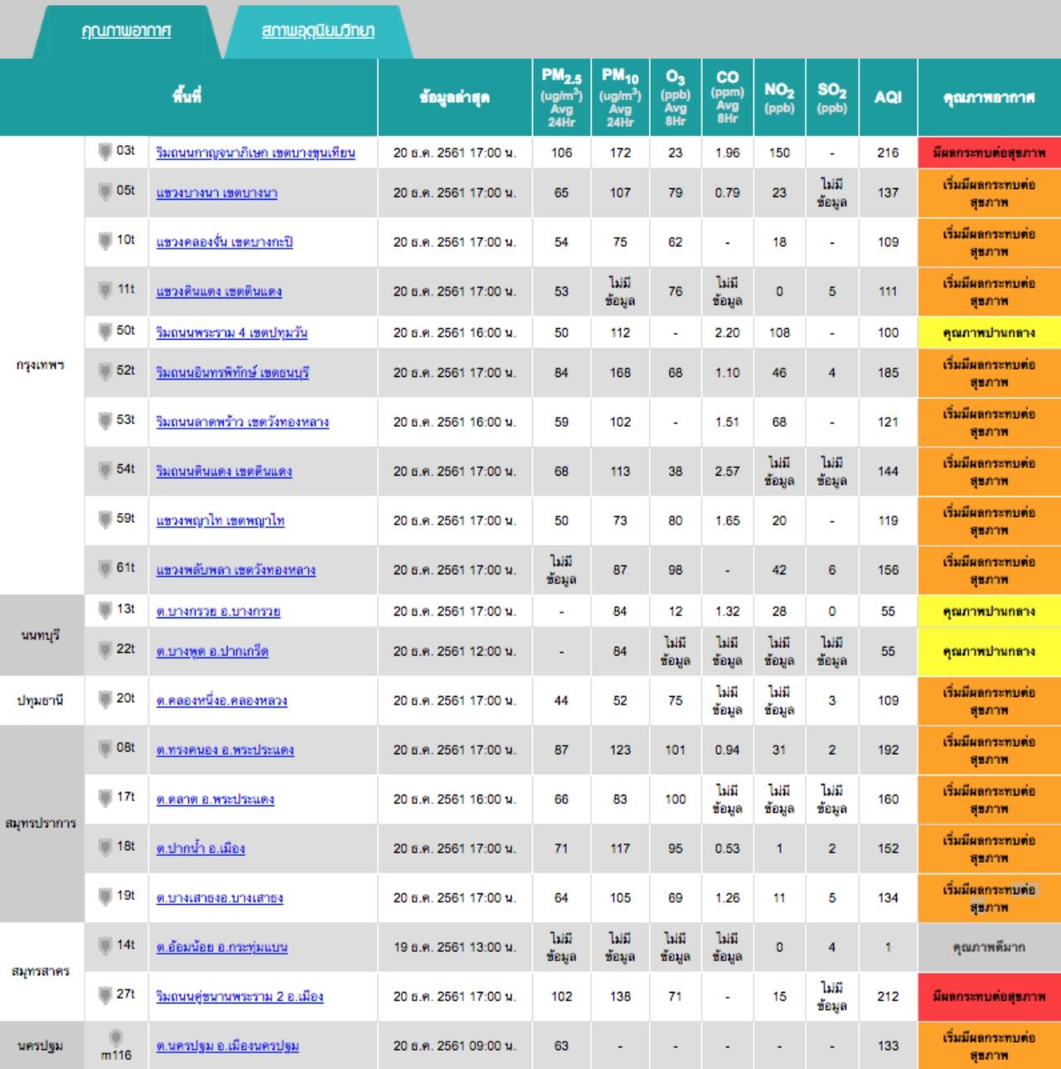Select the PM10 column header
The height and width of the screenshot is (1069, 1061).
[x=620, y=97]
